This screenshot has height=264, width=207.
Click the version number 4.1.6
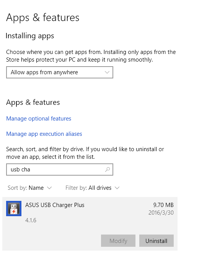click(x=31, y=220)
